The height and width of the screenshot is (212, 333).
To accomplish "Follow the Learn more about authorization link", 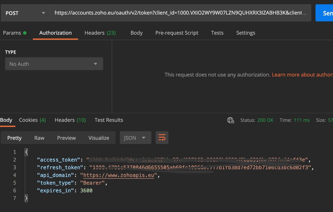I will 302,75.
